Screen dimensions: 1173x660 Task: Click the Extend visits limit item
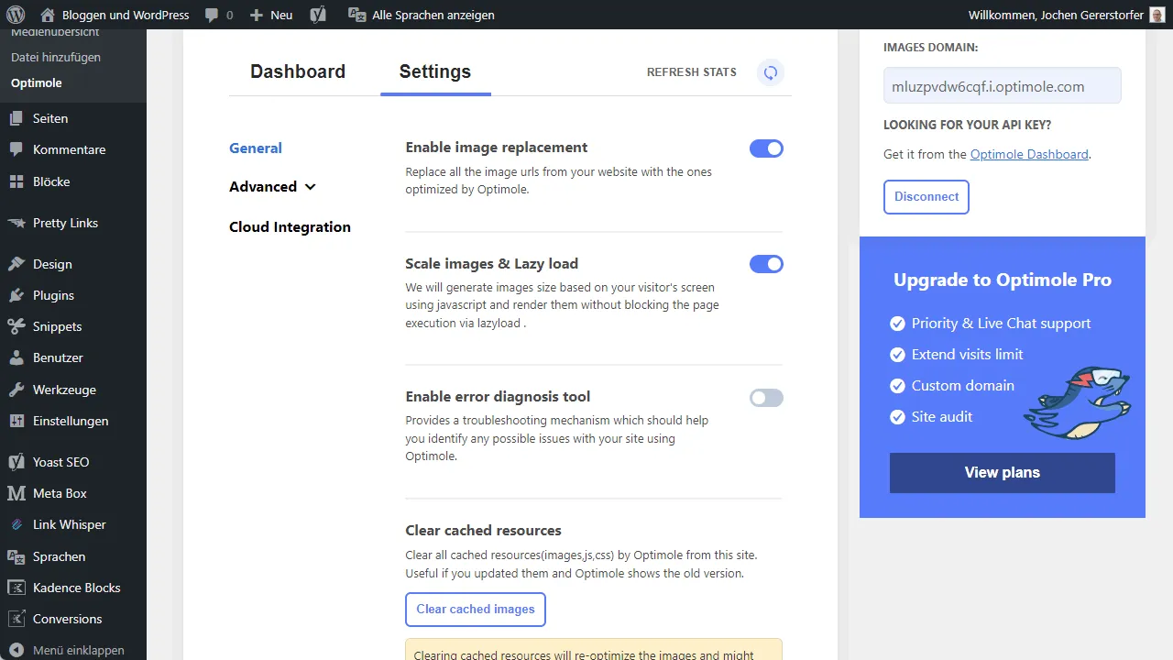point(967,354)
